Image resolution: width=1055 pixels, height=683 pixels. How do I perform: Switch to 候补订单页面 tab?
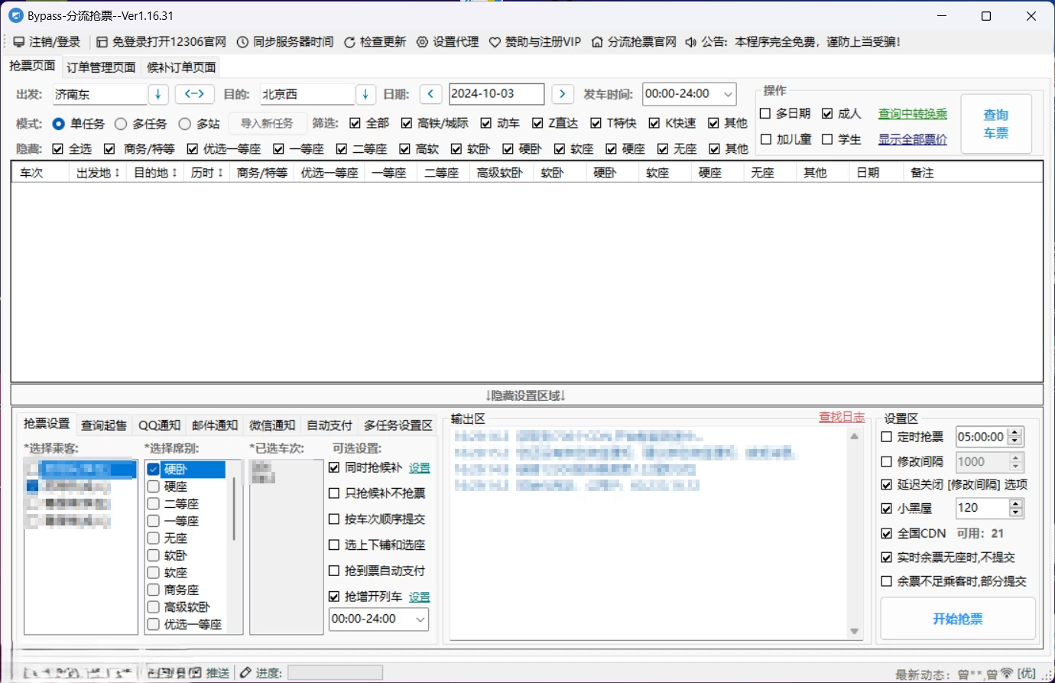coord(181,67)
